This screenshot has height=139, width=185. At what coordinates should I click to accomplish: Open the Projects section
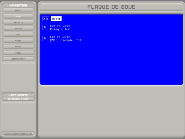coord(18,22)
